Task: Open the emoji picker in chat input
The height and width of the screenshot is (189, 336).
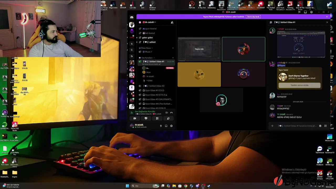Action: point(320,126)
